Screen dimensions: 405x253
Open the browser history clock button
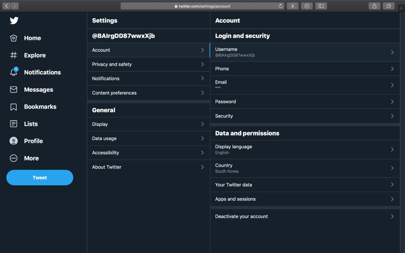(307, 6)
